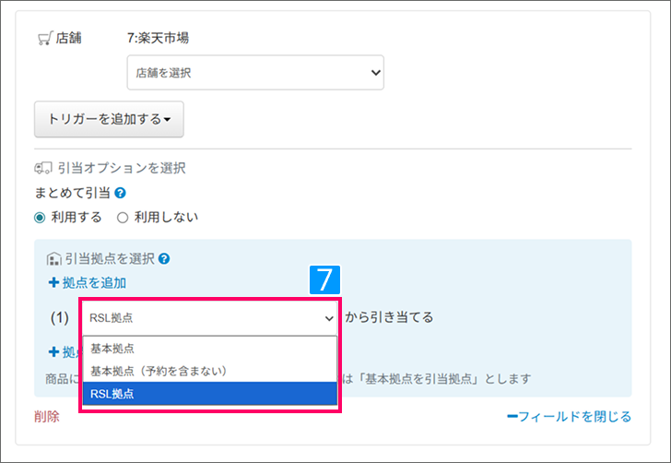Click the help icon next to 引当拠点を選択
Screen dimensions: 671x463
(x=164, y=259)
